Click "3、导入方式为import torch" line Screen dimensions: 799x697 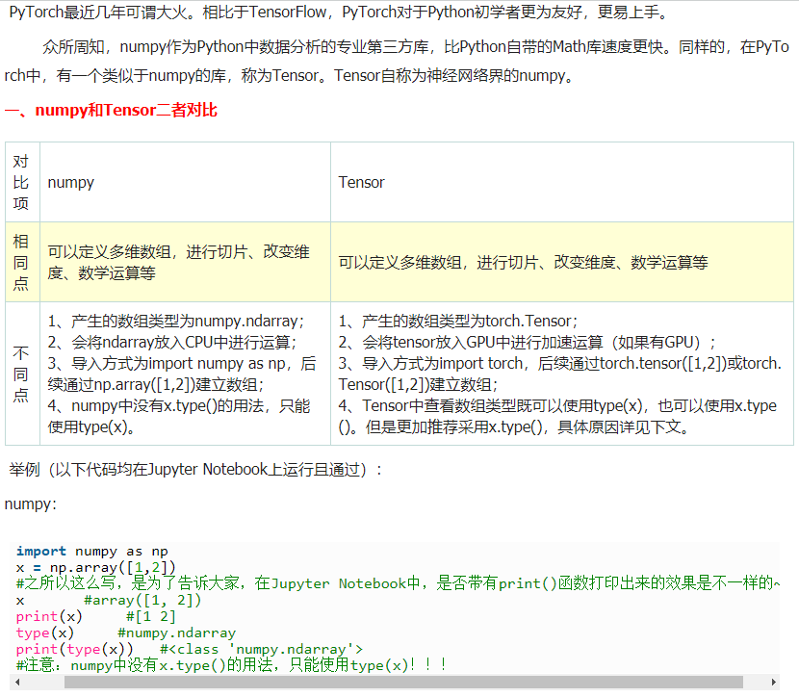pos(559,363)
